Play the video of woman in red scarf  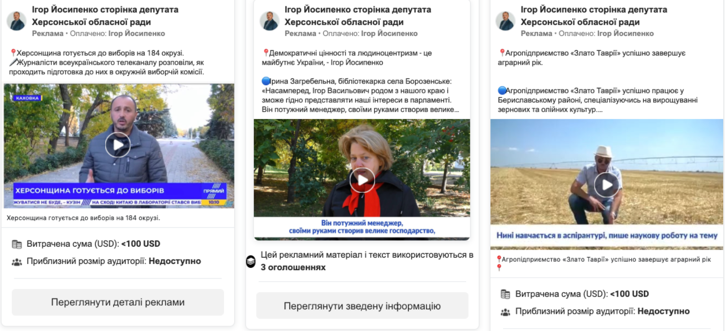(x=362, y=180)
